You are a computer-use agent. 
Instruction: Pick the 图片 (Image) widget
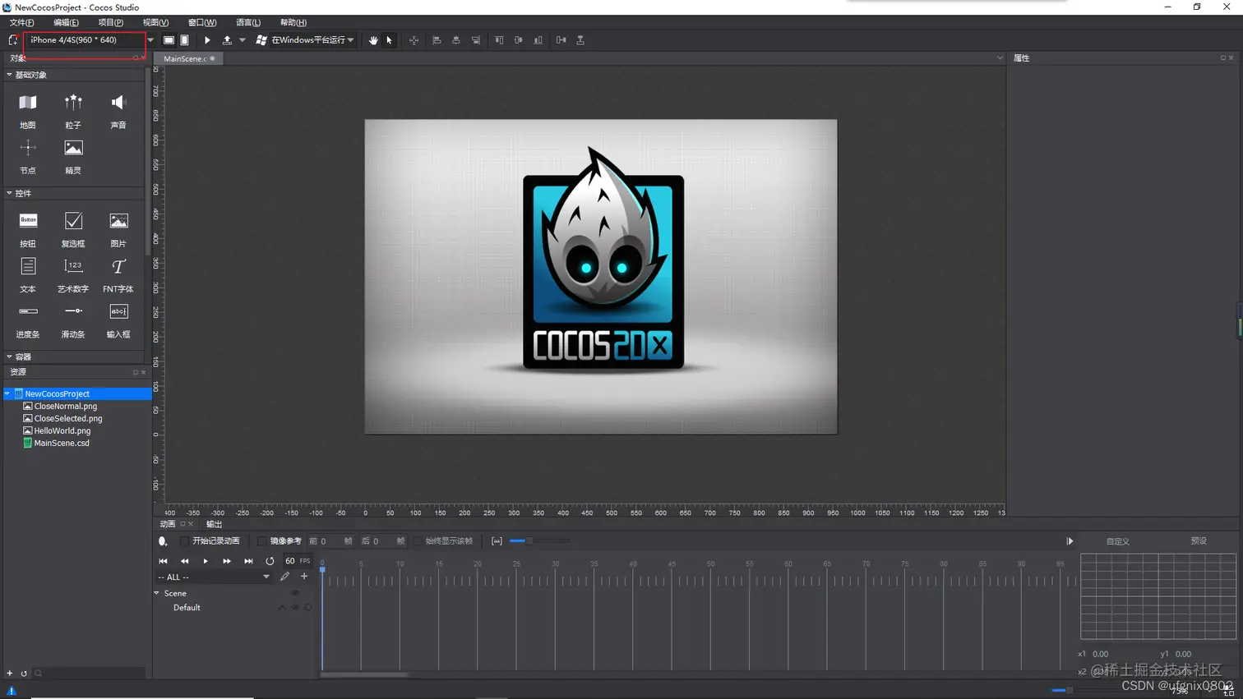[x=118, y=220]
